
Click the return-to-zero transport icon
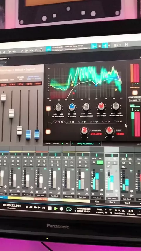[43, 208]
